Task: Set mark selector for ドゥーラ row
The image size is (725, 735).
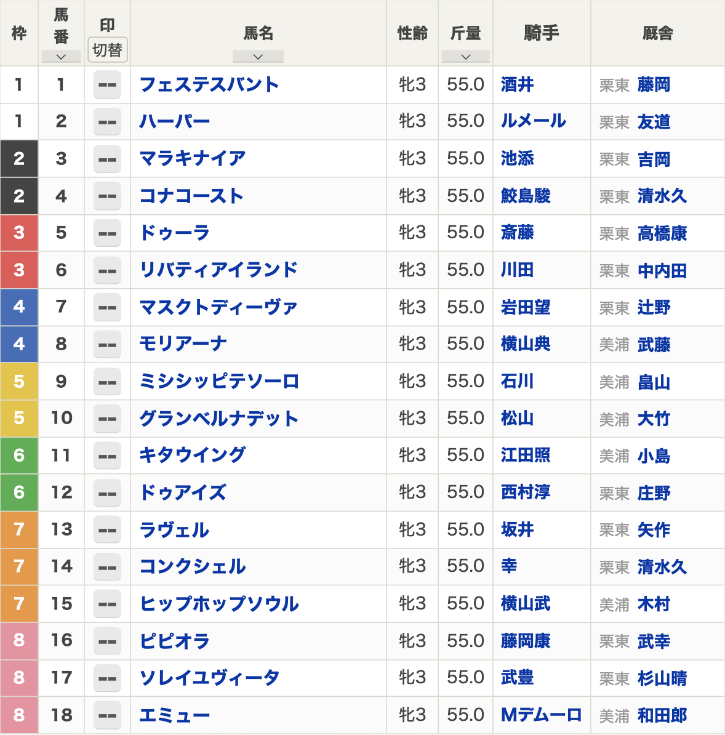Action: point(107,233)
